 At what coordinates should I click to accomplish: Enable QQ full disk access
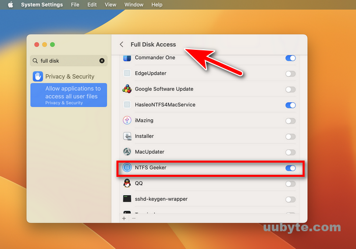coord(290,183)
